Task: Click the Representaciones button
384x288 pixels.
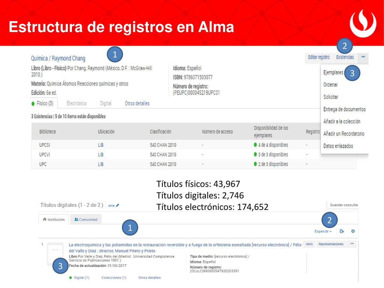Action: [x=331, y=244]
